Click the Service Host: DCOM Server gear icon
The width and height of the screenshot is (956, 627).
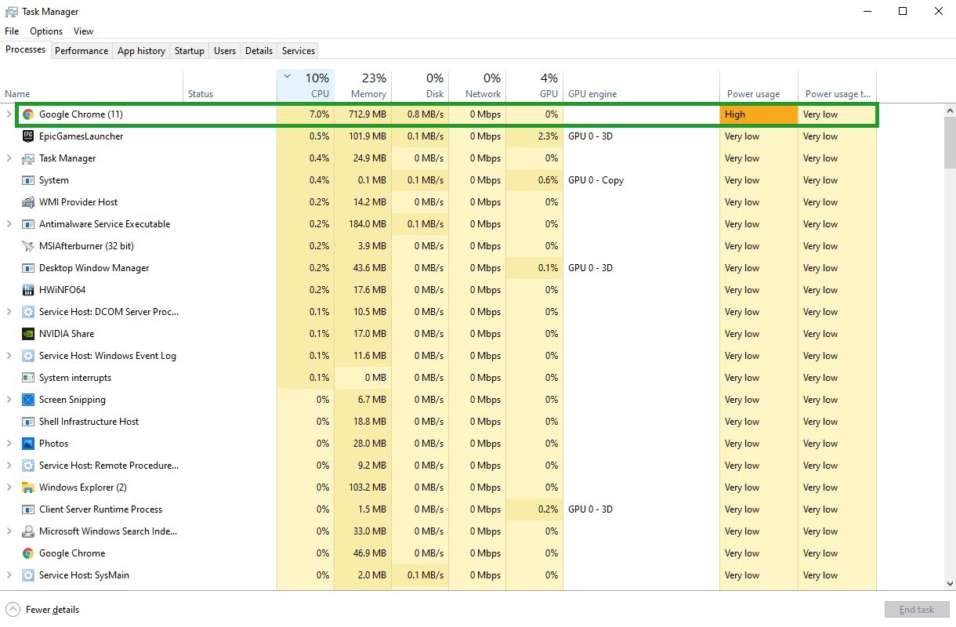point(28,312)
